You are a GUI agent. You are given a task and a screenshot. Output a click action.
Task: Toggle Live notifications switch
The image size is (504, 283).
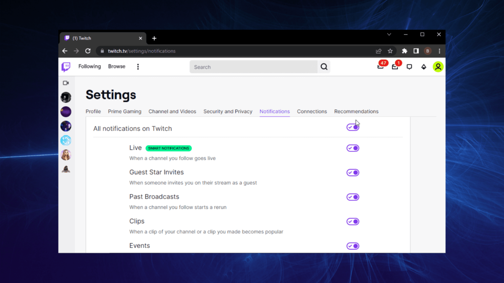click(x=353, y=148)
